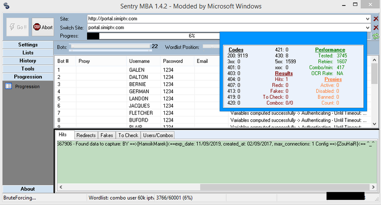Select the GERMAN username row
The width and height of the screenshot is (381, 205).
[139, 91]
